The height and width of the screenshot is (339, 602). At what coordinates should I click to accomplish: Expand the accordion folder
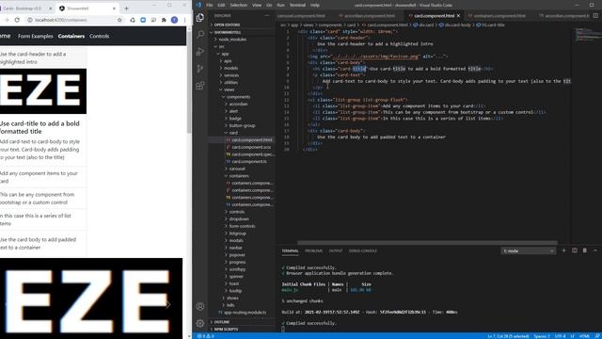coord(238,104)
